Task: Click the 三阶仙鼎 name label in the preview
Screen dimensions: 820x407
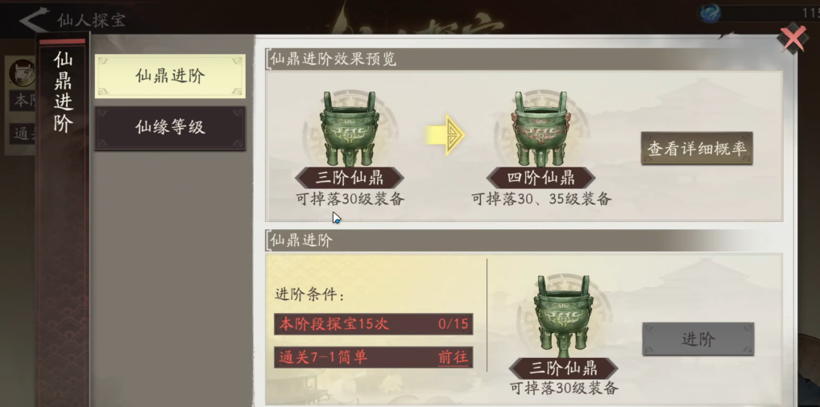Action: tap(350, 178)
